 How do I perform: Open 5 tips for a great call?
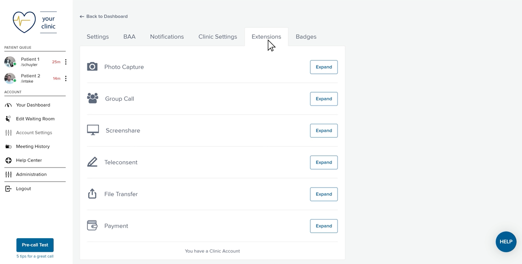point(35,256)
